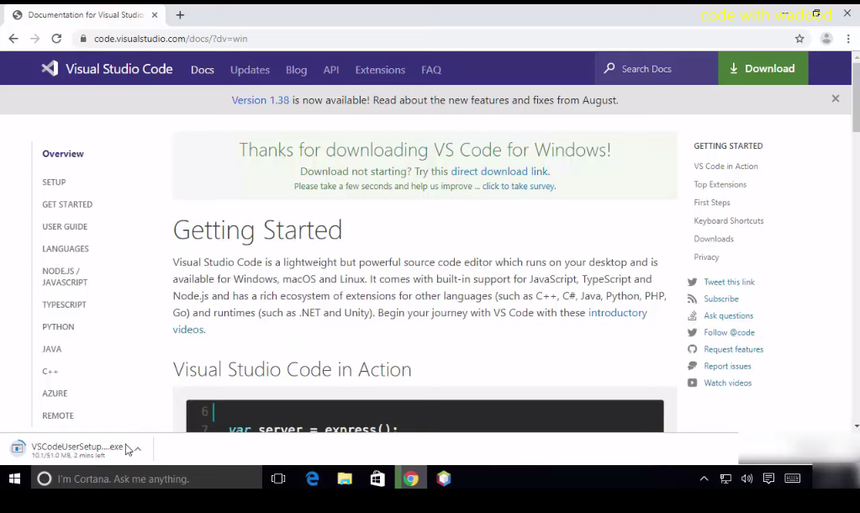Expand the PYTHON sidebar section

click(x=58, y=327)
